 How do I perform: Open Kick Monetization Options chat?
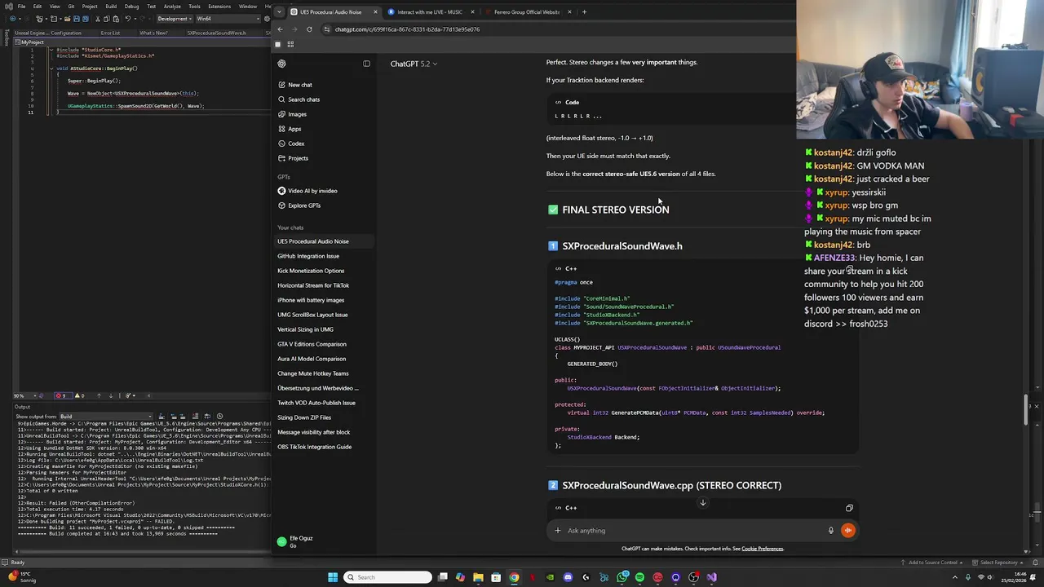coord(323,271)
